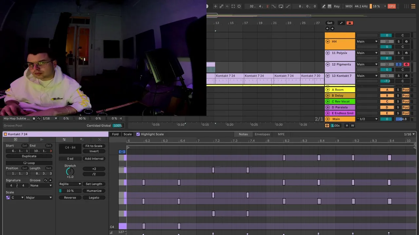This screenshot has height=235, width=419.
Task: Collapse the HH track
Action: [x=328, y=41]
